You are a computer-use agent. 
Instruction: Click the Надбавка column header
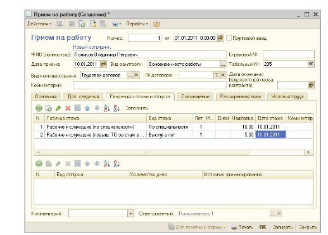point(243,118)
